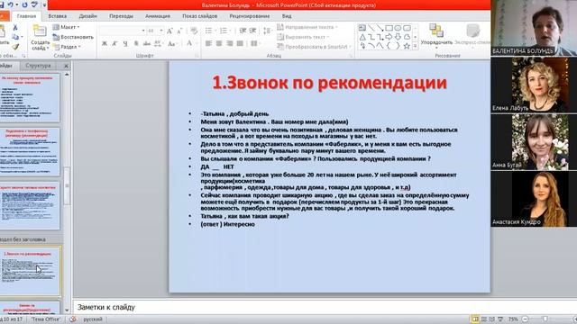Switch to Slide Sorter view in status bar
The image size is (577, 324).
[484, 319]
